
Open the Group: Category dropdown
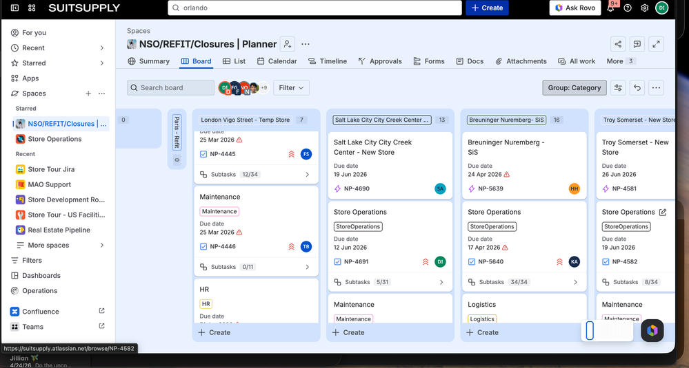coord(575,87)
